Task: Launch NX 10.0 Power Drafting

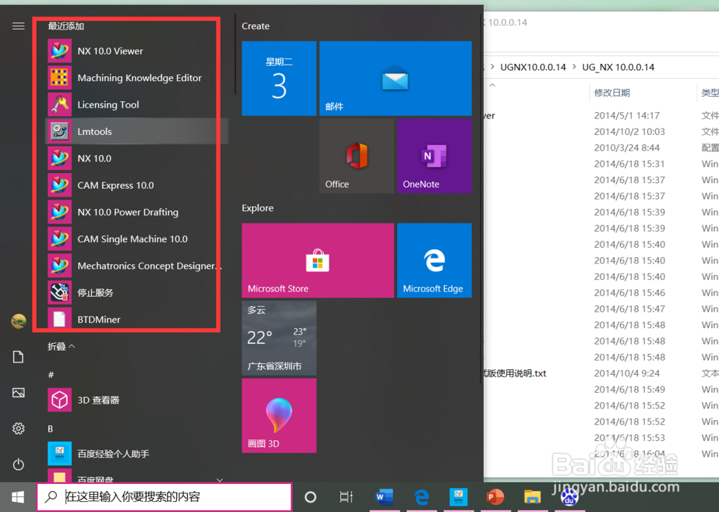Action: click(x=137, y=212)
